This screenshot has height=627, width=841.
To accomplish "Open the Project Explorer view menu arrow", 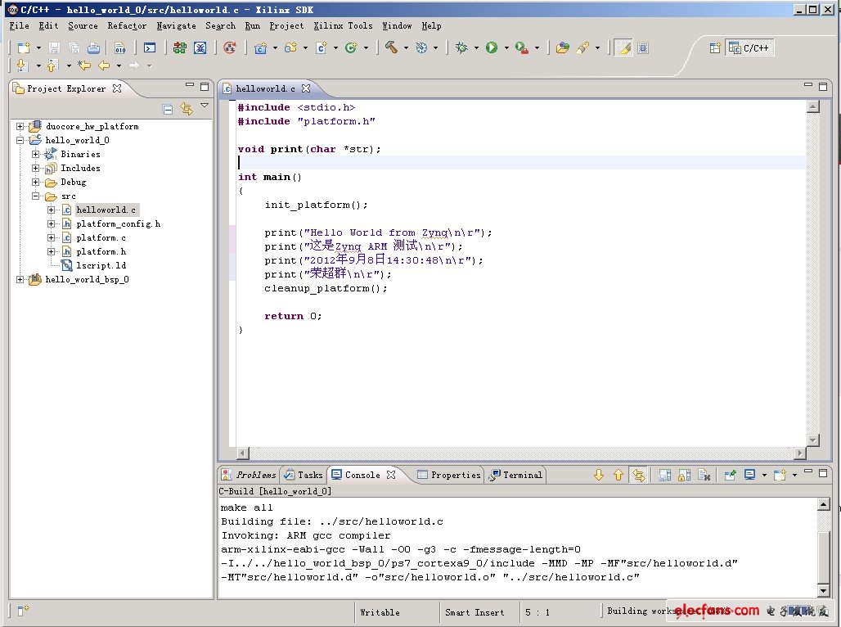I will pos(205,106).
